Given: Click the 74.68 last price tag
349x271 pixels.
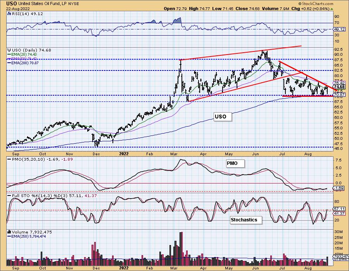Looking at the screenshot, I should (340, 87).
